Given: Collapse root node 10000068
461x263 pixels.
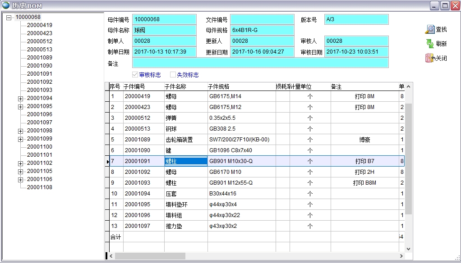Looking at the screenshot, I should coord(9,18).
